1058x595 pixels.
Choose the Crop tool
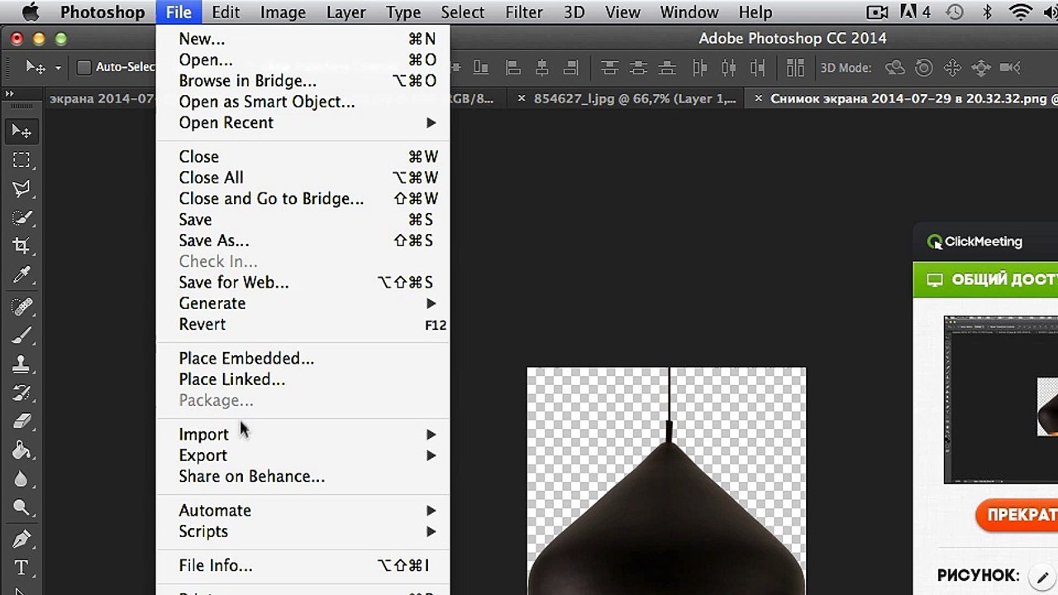tap(21, 246)
